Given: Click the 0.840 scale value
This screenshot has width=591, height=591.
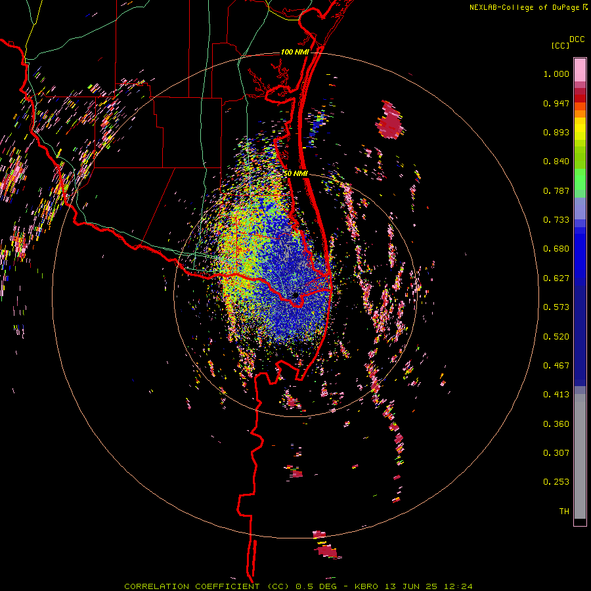Looking at the screenshot, I should point(556,162).
